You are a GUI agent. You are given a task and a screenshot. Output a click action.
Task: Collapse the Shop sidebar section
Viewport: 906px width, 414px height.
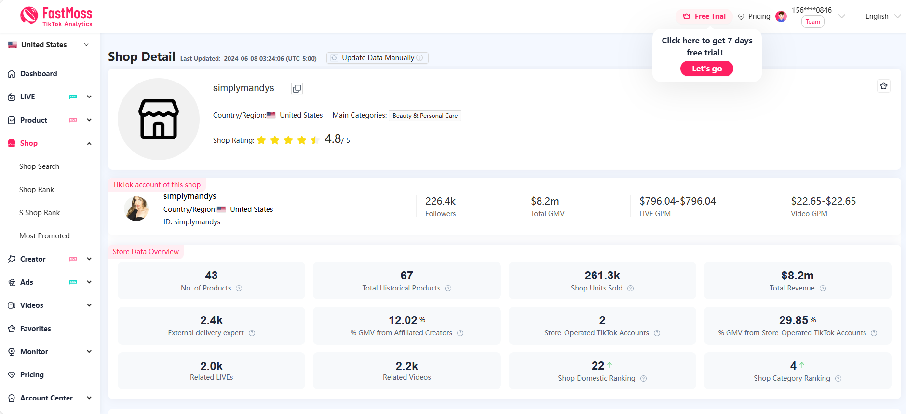coord(89,143)
